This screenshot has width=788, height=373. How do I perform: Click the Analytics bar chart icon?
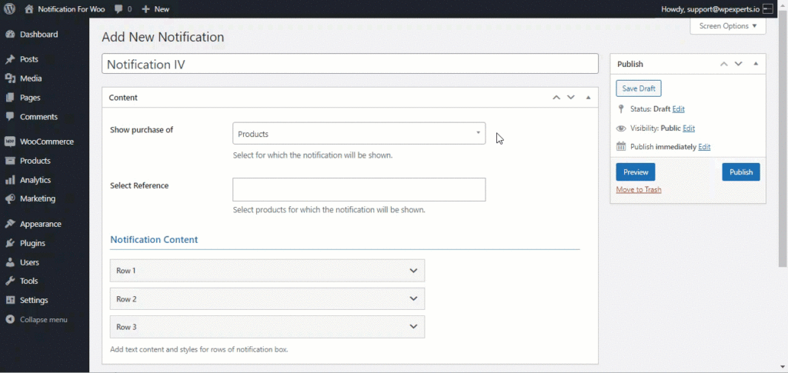(10, 180)
